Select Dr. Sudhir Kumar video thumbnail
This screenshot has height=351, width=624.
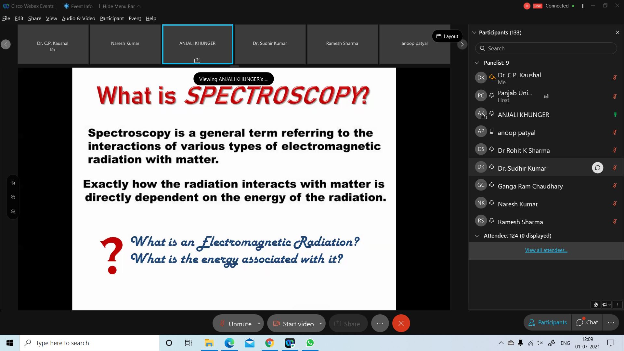click(270, 44)
